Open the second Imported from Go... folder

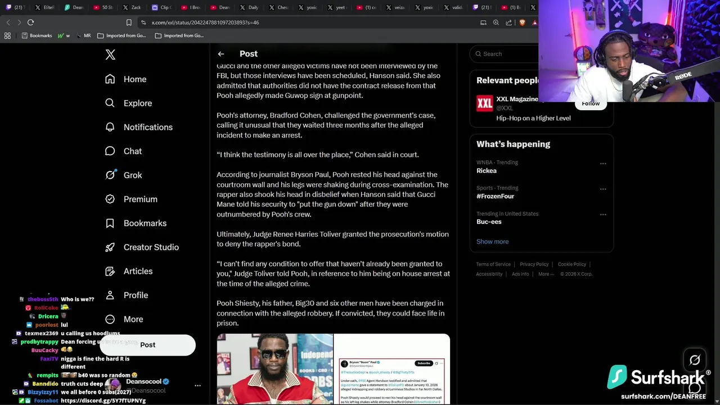179,35
